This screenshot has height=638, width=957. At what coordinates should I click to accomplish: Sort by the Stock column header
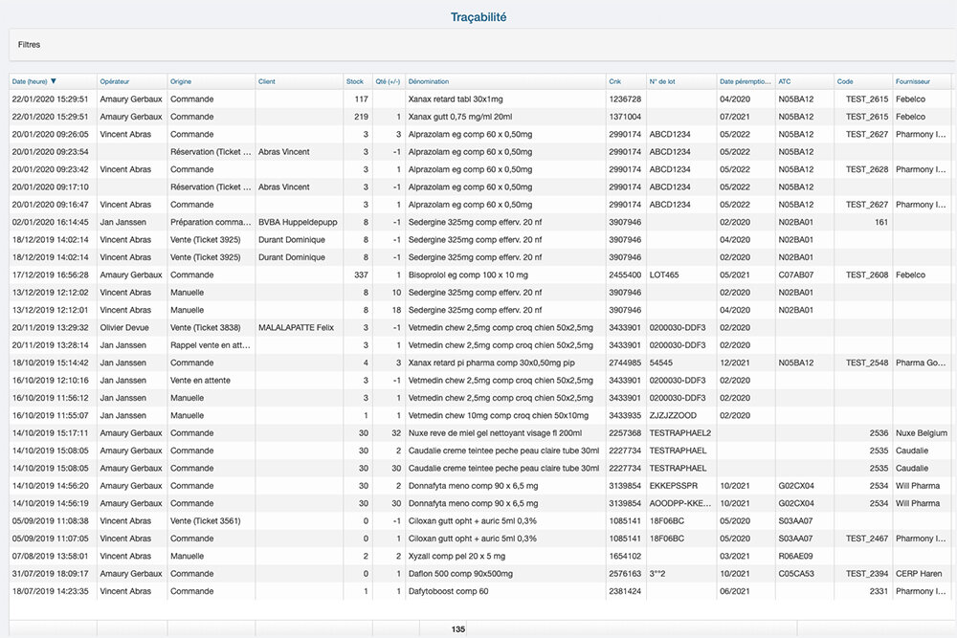(355, 81)
